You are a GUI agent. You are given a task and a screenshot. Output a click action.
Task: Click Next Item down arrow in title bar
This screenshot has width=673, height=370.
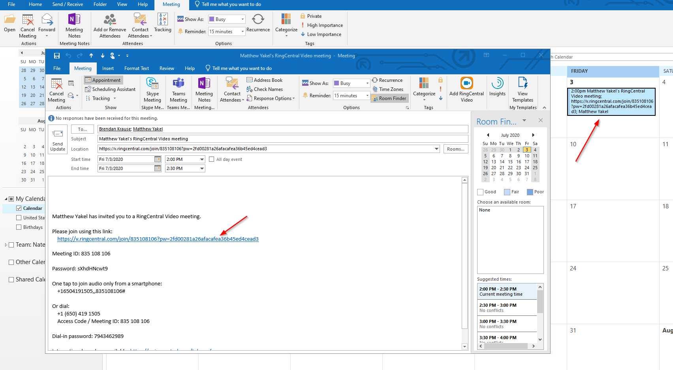click(103, 56)
